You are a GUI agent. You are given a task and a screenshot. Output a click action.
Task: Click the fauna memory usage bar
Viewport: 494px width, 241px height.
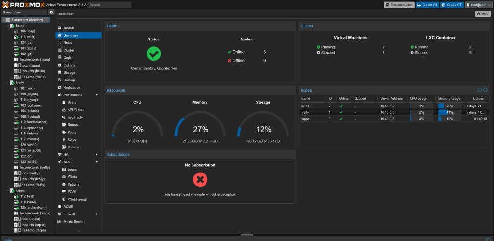450,106
